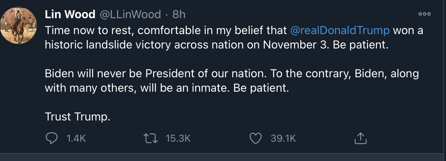Click the reply speech bubble icon
Screen dimensions: 446x161
tap(51, 138)
